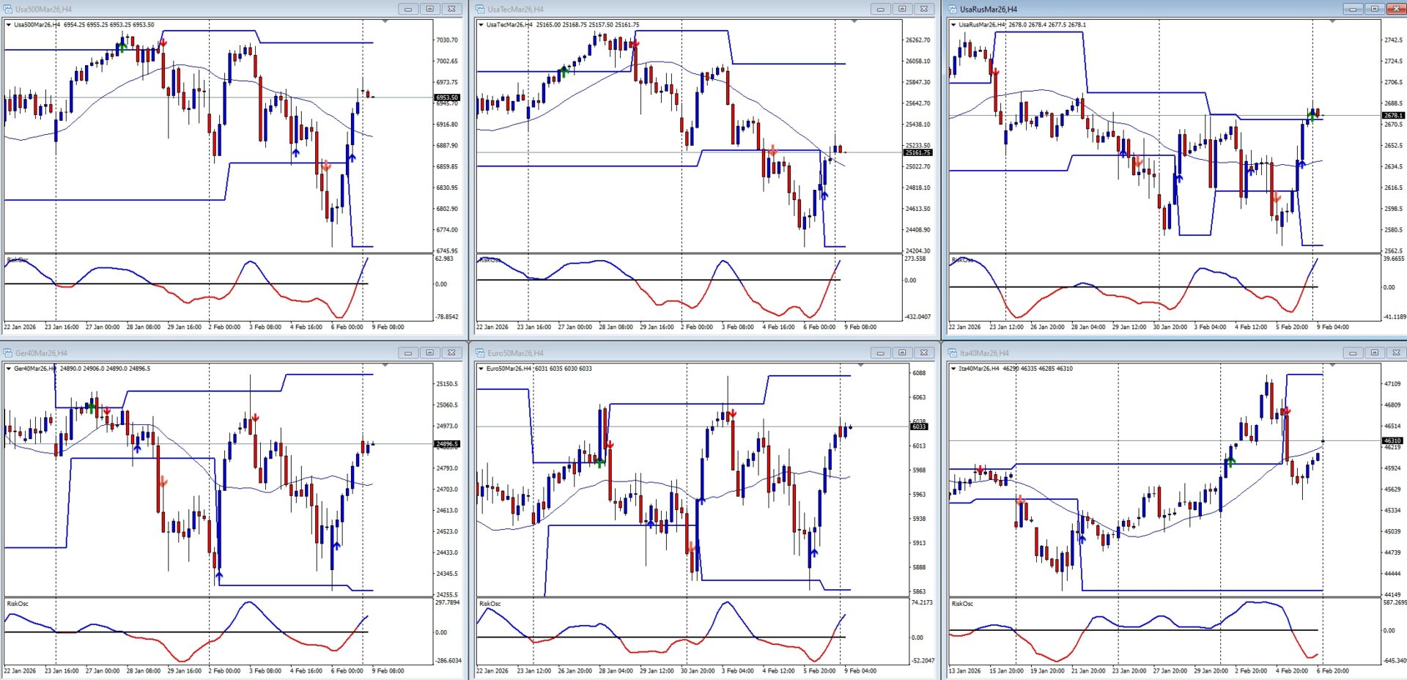Expand the Ger40Mar26 one-click trading arrow

[9, 369]
